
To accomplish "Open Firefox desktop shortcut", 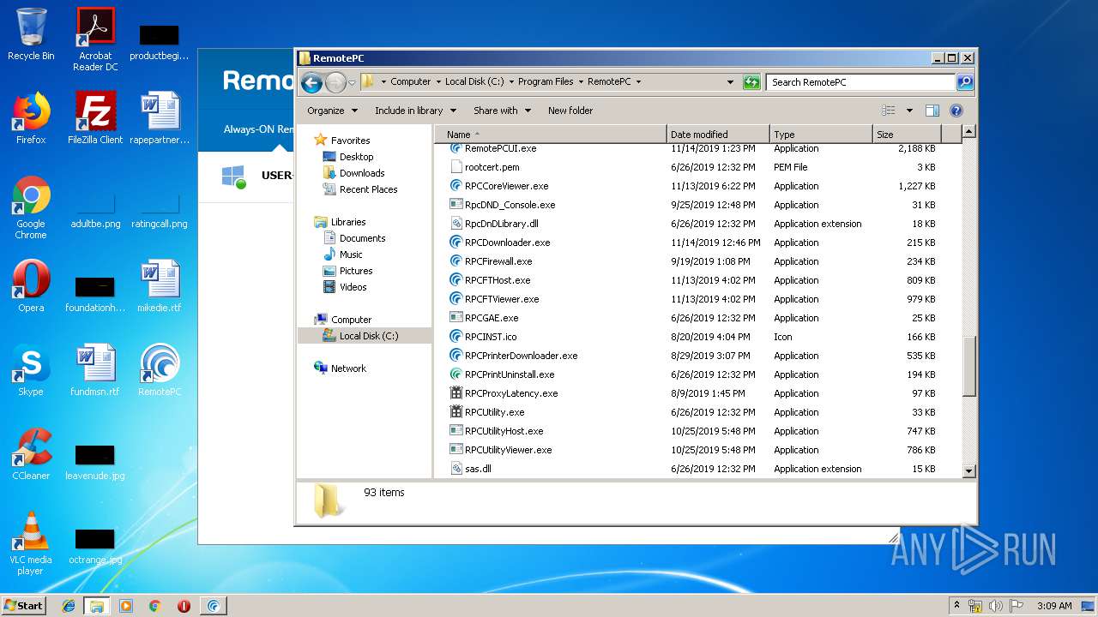I will pyautogui.click(x=31, y=117).
